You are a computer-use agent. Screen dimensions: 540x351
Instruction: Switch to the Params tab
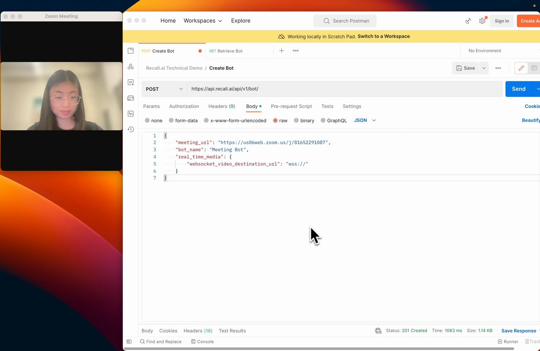pyautogui.click(x=151, y=106)
